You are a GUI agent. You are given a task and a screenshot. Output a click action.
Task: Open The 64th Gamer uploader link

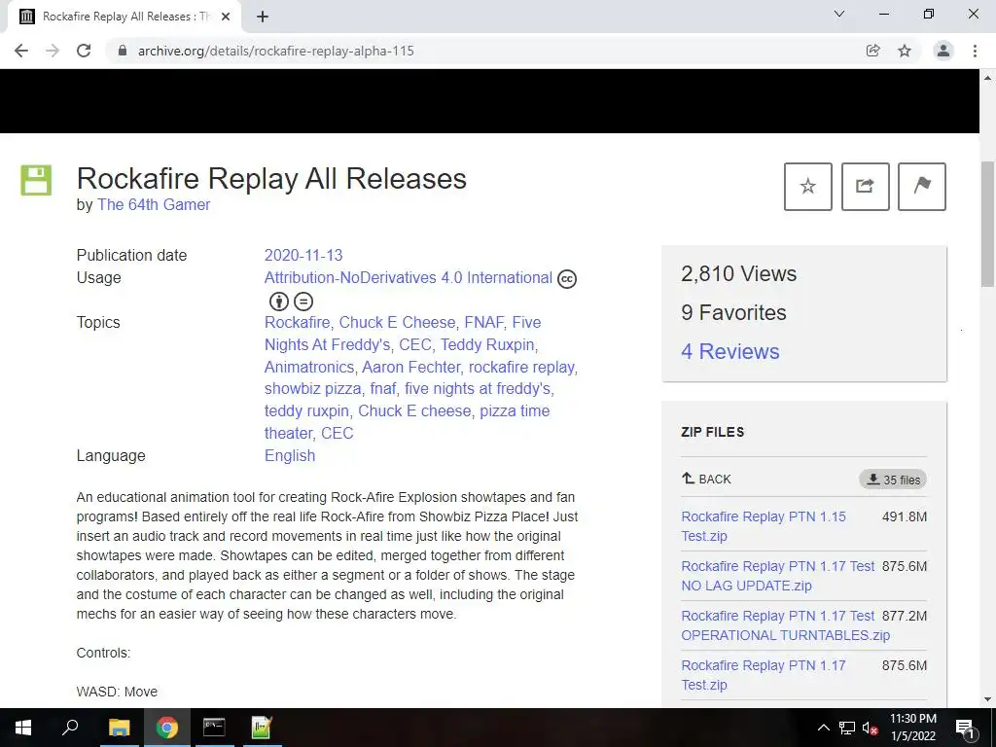[154, 204]
